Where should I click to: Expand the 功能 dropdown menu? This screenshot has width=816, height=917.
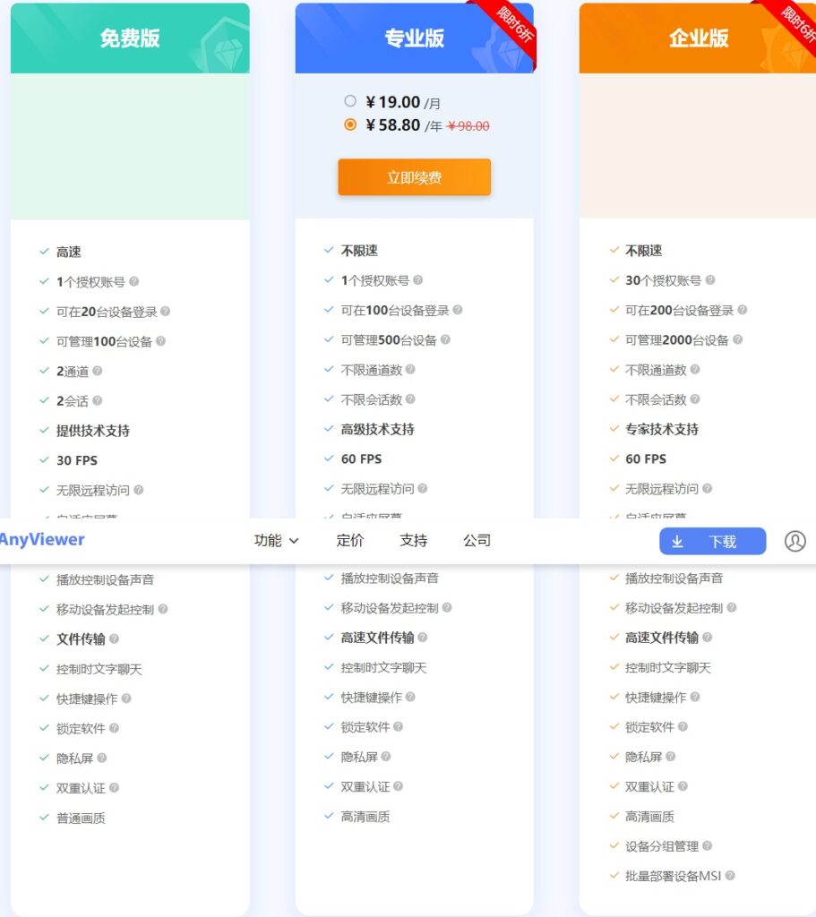point(276,540)
